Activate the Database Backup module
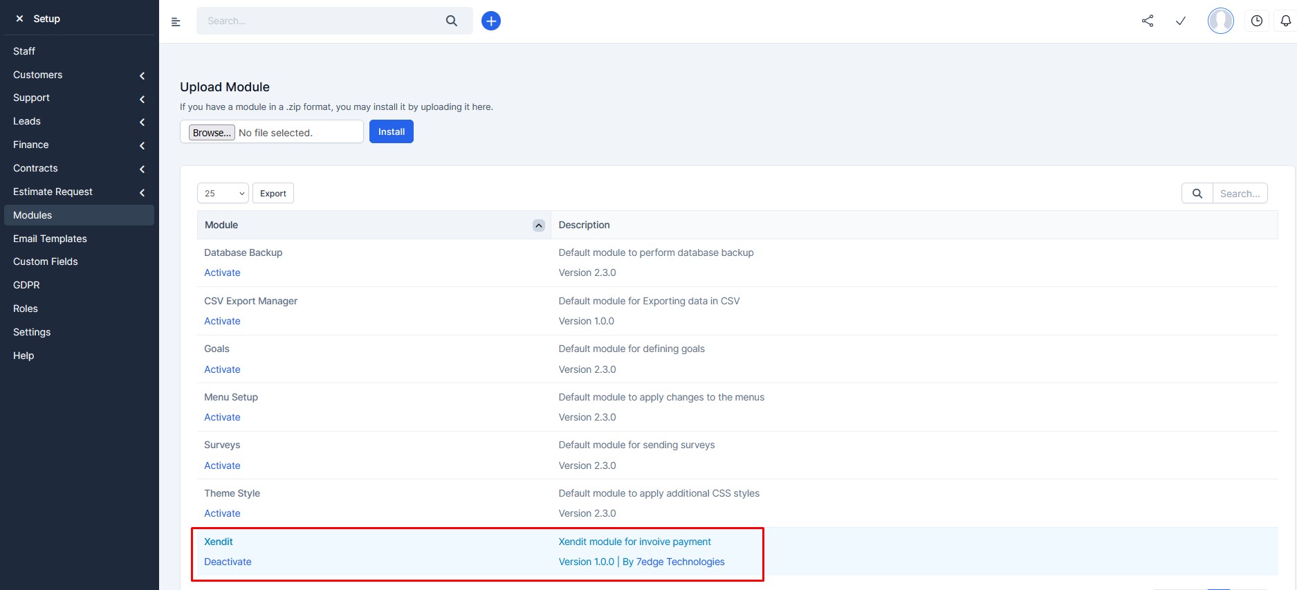The height and width of the screenshot is (590, 1297). [222, 273]
